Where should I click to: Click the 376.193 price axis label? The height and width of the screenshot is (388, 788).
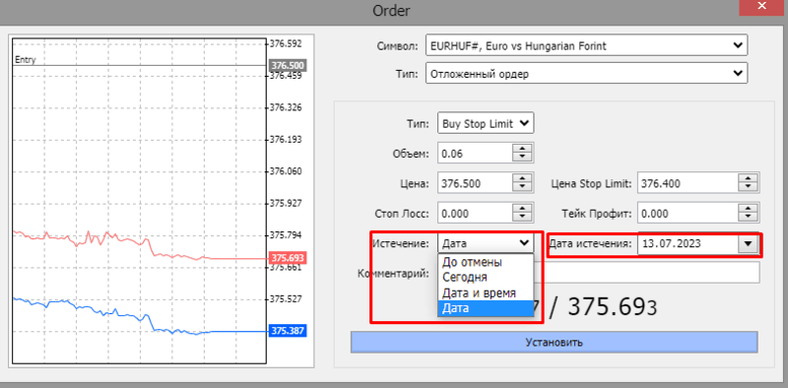[286, 139]
